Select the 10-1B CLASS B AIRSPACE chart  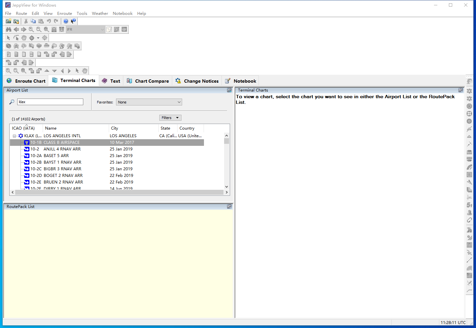click(x=107, y=143)
